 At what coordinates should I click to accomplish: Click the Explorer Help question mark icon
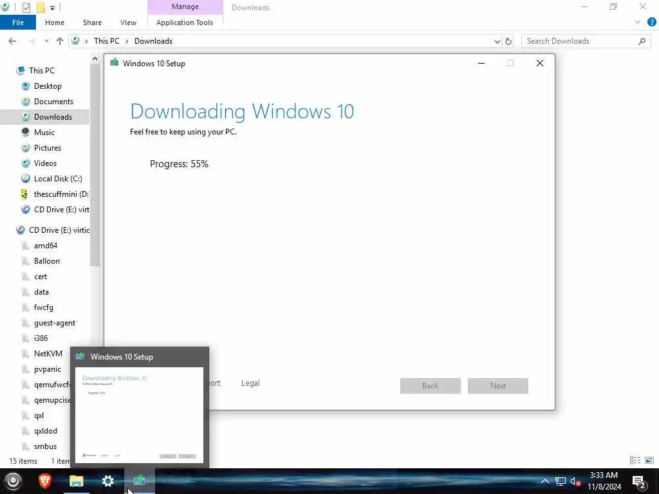(x=651, y=23)
